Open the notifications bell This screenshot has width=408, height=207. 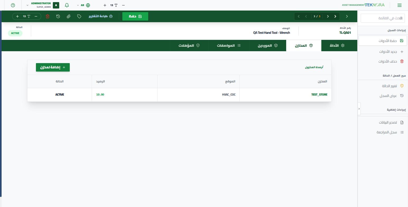(67, 5)
